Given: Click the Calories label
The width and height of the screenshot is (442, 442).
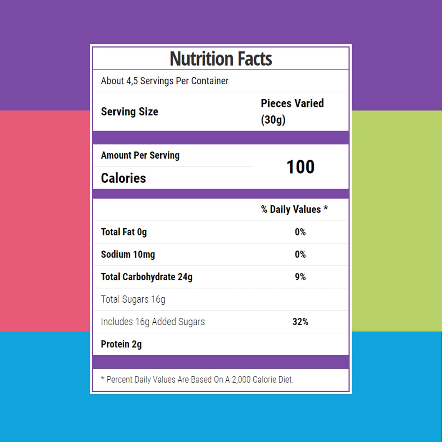Looking at the screenshot, I should (123, 178).
